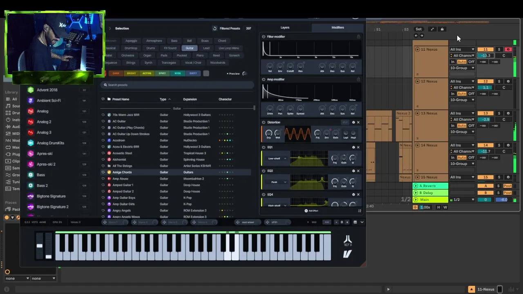Click the reorder effects arrows icon
Viewport: 523px width, 294px height.
(360, 211)
